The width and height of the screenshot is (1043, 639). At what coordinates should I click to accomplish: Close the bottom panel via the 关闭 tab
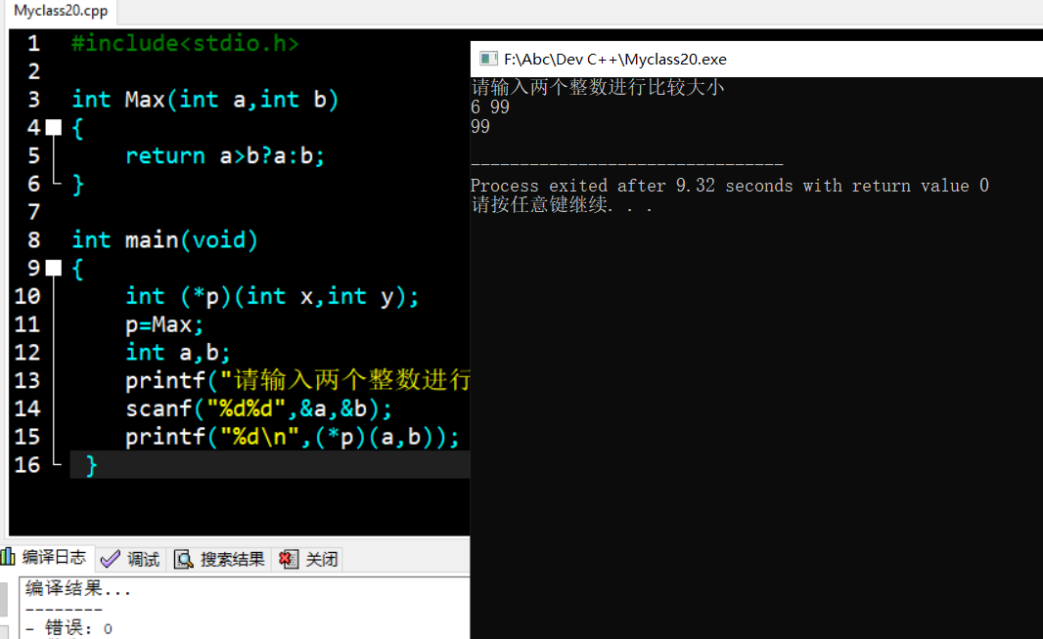pos(309,559)
